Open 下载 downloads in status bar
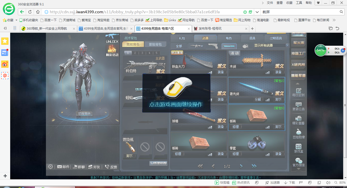Viewport: 347px width, 188px height. coord(290,183)
